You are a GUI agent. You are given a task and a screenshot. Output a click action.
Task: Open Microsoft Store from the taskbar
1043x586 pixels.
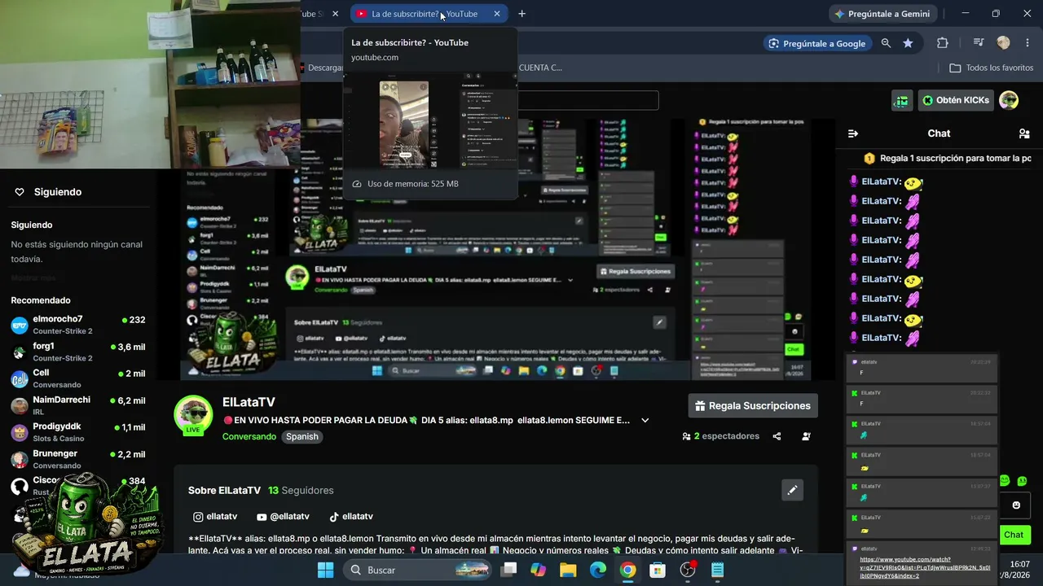pyautogui.click(x=658, y=570)
